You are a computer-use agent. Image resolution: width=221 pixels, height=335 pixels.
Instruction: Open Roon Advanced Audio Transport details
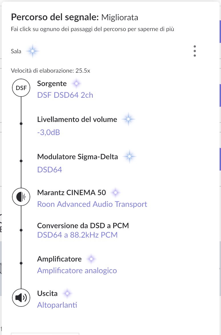tap(92, 204)
